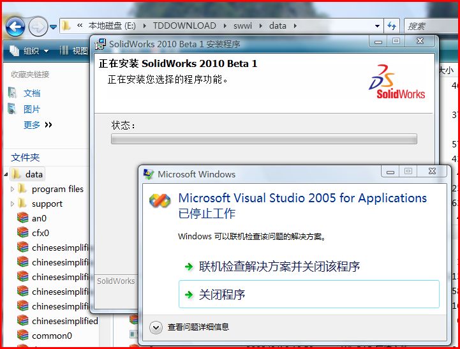
Task: Click the Visual Studio application icon
Action: [160, 201]
